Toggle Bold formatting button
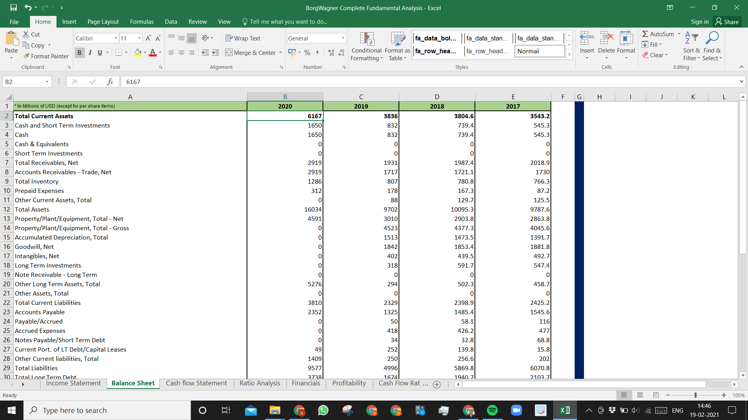 79,52
